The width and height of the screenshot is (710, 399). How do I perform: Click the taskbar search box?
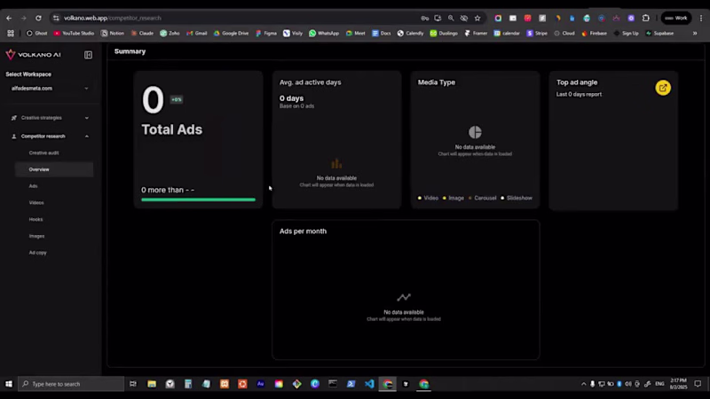(x=71, y=384)
